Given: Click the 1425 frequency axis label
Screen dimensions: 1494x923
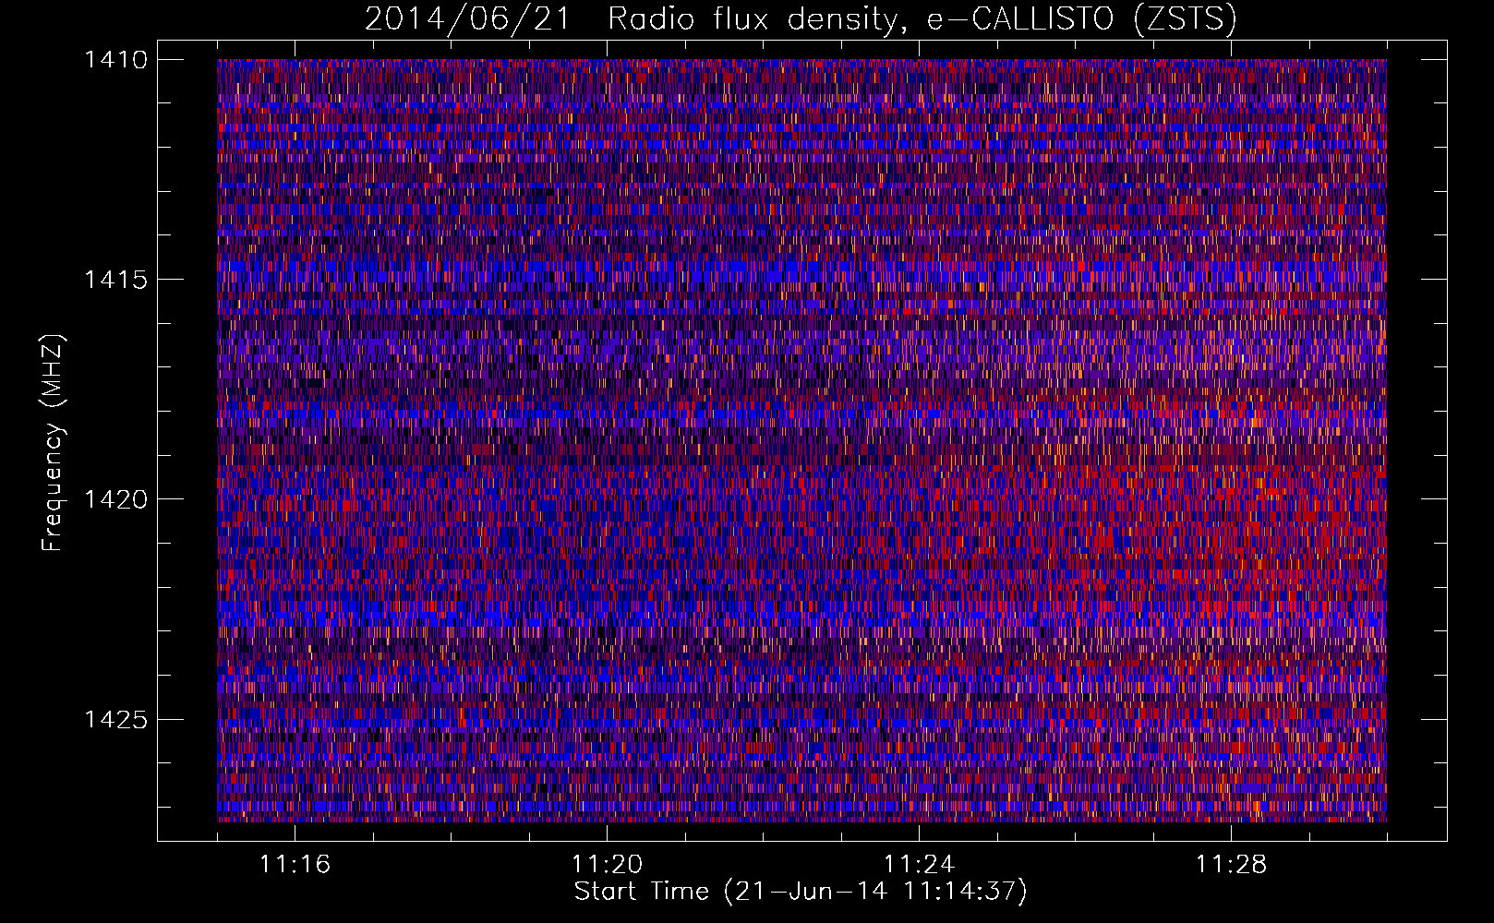Looking at the screenshot, I should (116, 719).
